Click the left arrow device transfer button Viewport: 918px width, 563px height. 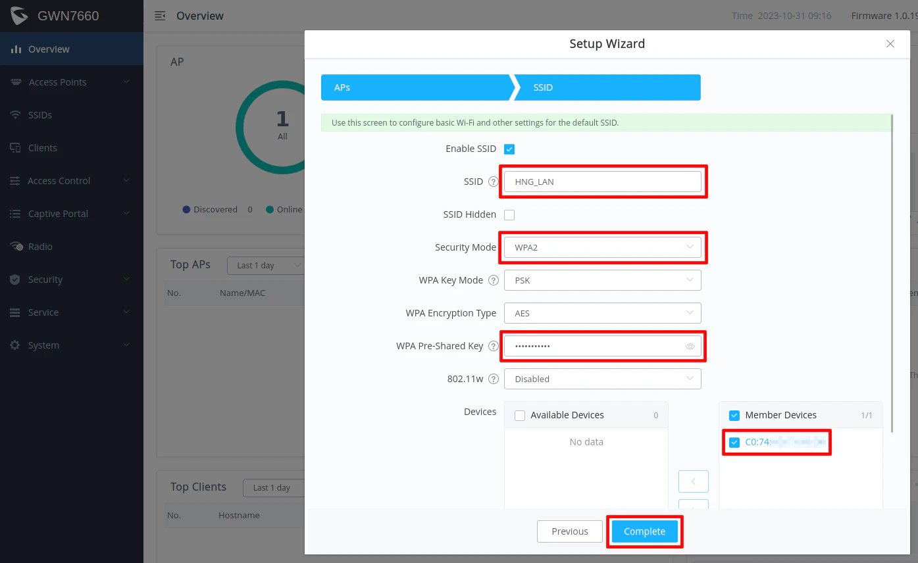[x=694, y=481]
